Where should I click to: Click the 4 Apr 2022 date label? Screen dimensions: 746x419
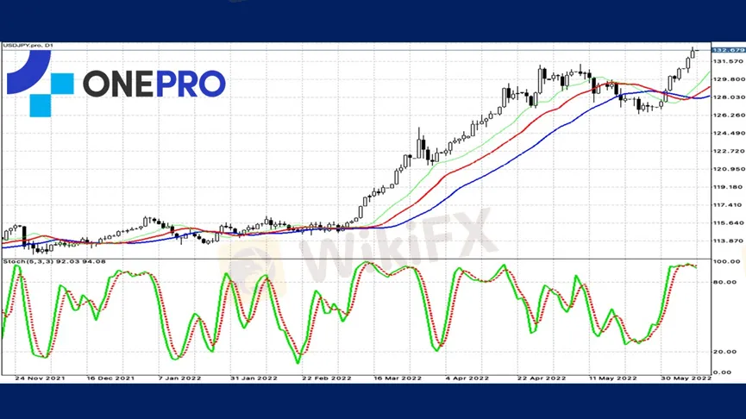(x=467, y=378)
